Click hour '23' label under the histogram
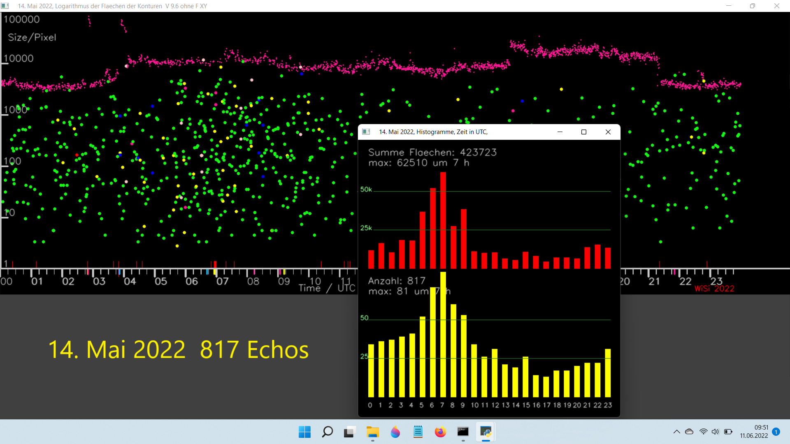The height and width of the screenshot is (444, 790). [608, 405]
